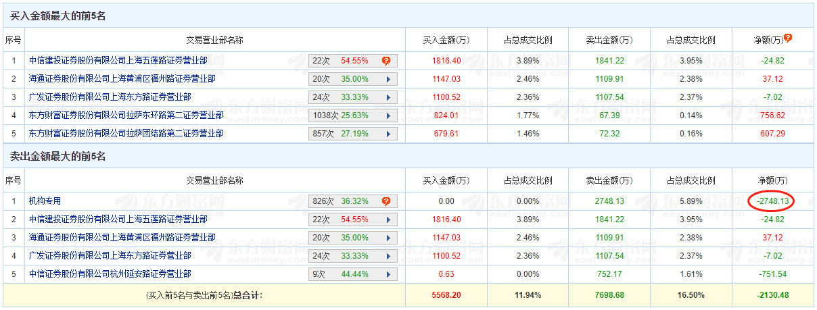Screen dimensions: 817x310
Task: Click 卖出金额(万) header in sell top-5 table
Action: [609, 181]
